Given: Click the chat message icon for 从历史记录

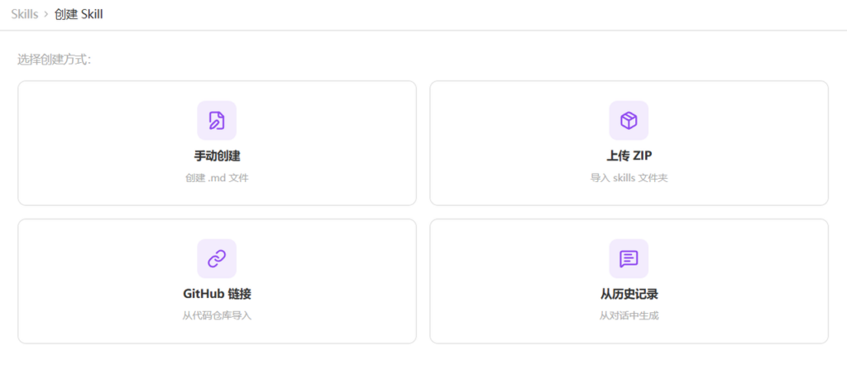Looking at the screenshot, I should pos(629,259).
